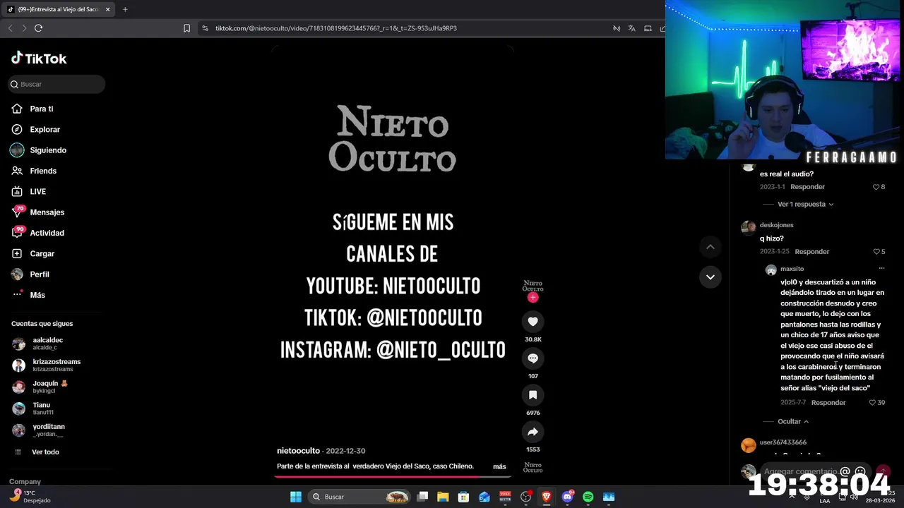The image size is (904, 508).
Task: Open Microsoft Store from taskbar
Action: tap(463, 497)
